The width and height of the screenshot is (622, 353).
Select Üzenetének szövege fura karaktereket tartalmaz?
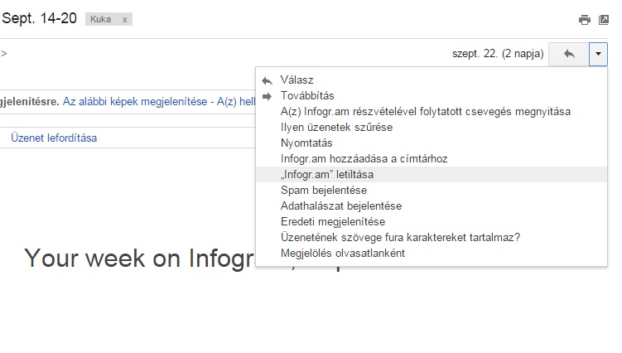(432, 238)
